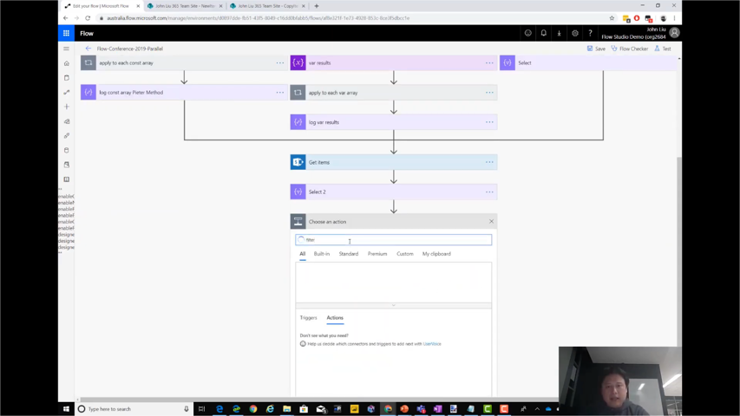Close the Choose an action panel
The height and width of the screenshot is (416, 740).
pos(491,222)
